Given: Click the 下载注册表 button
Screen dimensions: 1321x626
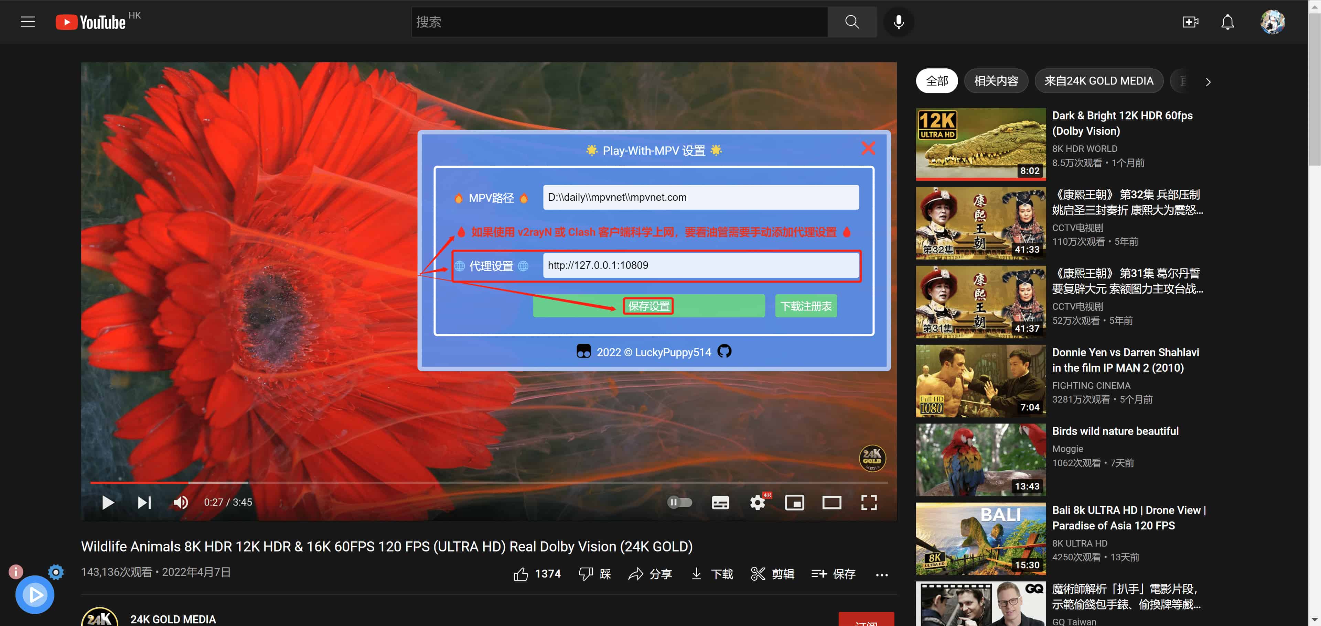Looking at the screenshot, I should (x=806, y=306).
